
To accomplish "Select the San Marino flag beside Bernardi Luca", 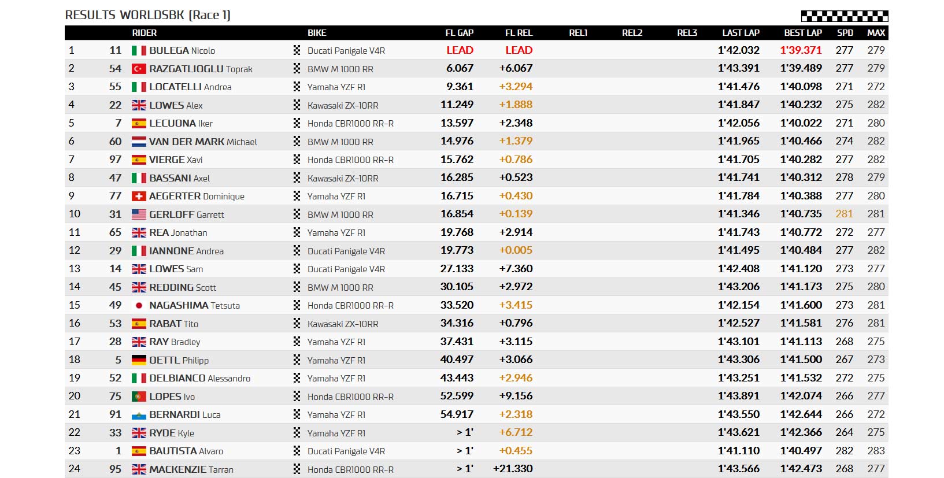I will [139, 415].
